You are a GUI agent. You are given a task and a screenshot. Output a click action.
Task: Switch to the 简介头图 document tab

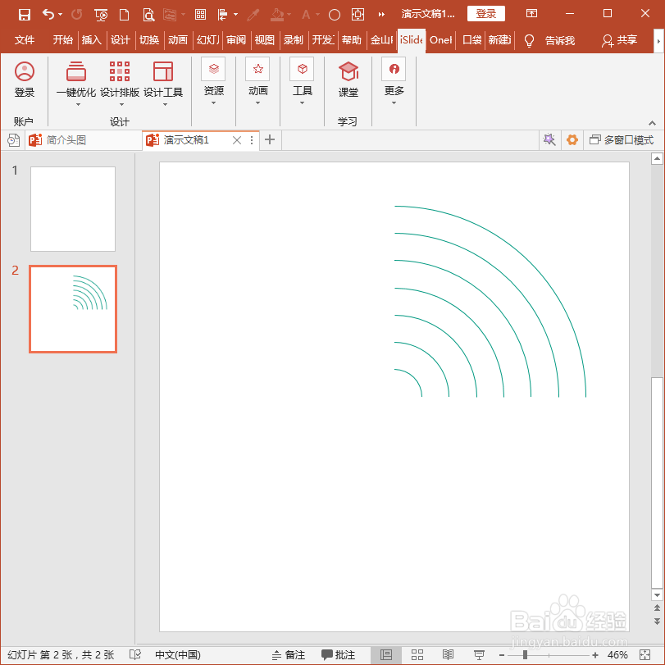tap(84, 140)
